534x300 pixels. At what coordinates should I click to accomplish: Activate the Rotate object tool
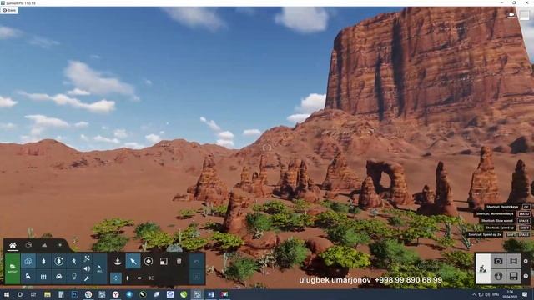coord(149,261)
